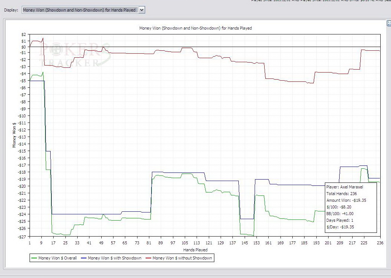The height and width of the screenshot is (278, 391).
Task: Click the expand chart icon at top right
Action: pos(388,23)
